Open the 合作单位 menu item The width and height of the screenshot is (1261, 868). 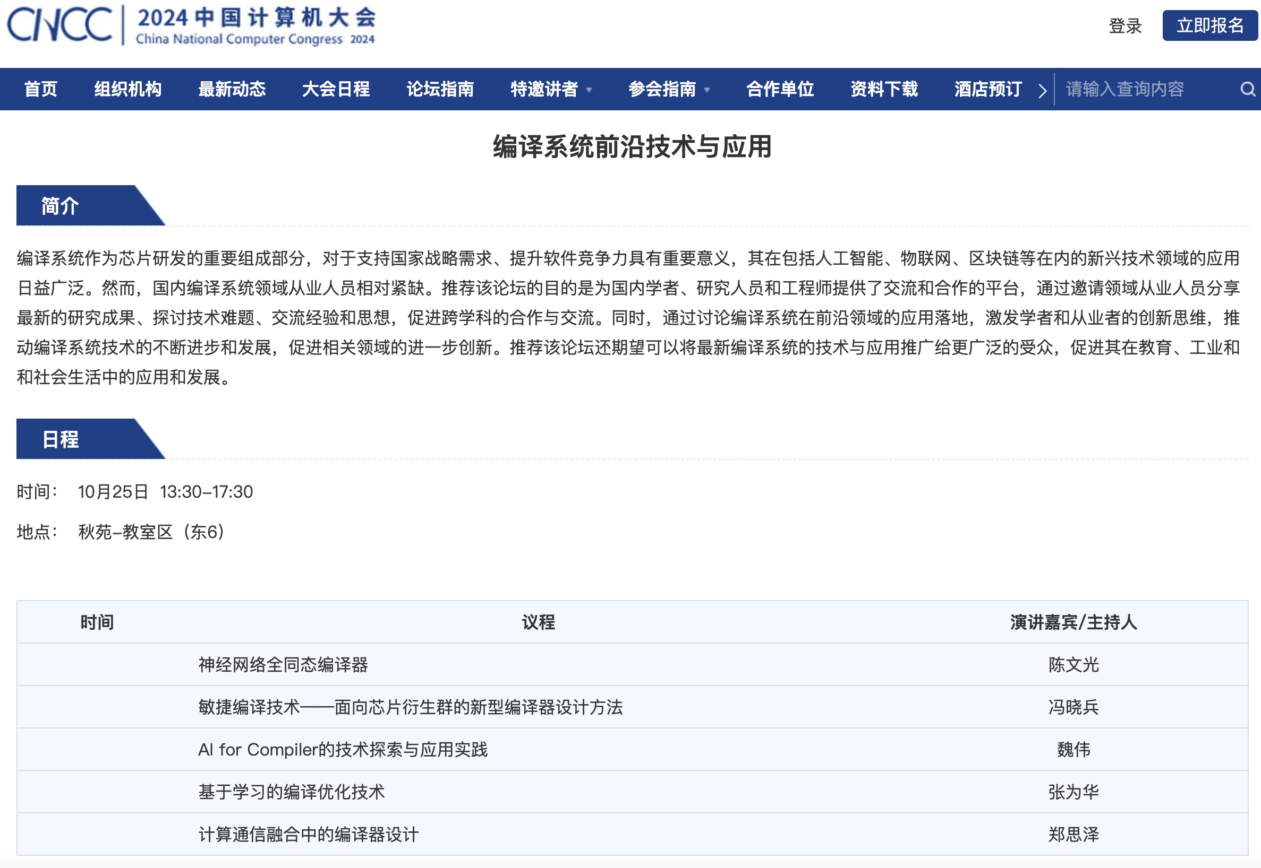[x=780, y=89]
